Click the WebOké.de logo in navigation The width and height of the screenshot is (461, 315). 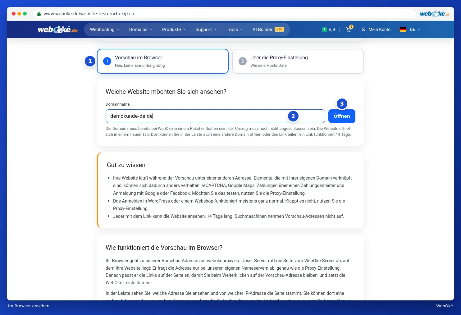(x=58, y=30)
